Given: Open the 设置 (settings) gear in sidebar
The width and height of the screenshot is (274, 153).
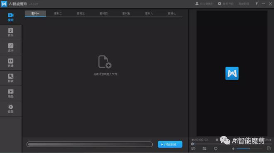Looking at the screenshot, I should pos(11,109).
